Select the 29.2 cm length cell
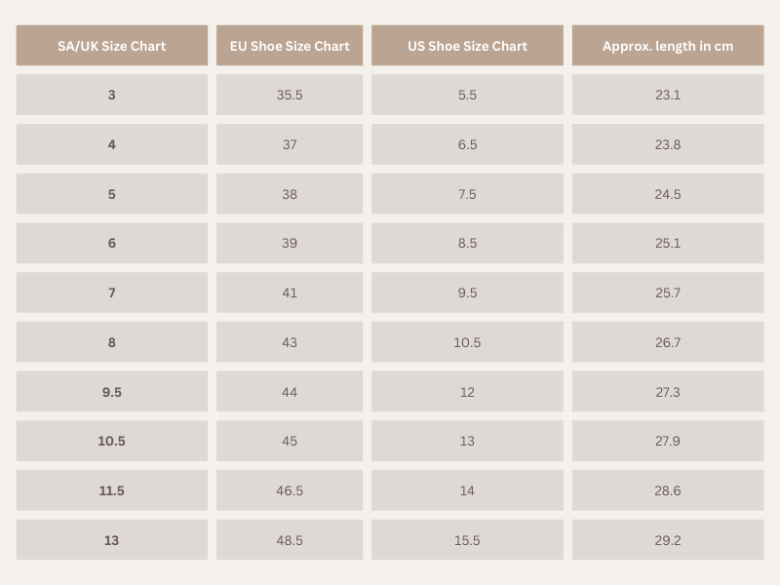 pos(668,540)
